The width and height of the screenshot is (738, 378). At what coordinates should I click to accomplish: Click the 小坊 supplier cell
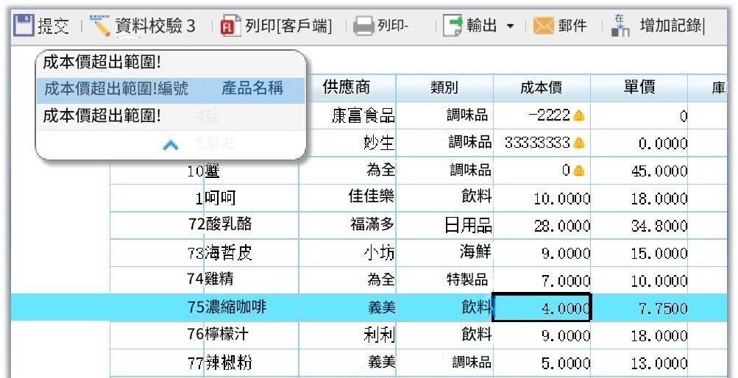click(x=347, y=253)
